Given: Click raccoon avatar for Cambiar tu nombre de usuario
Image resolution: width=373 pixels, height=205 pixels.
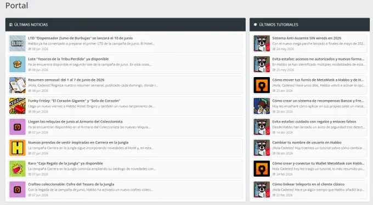Looking at the screenshot, I should [262, 148].
